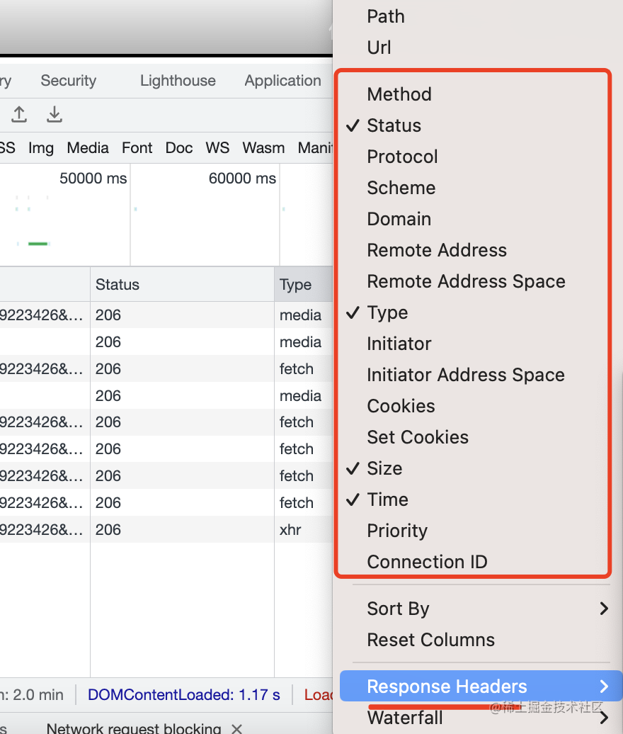The image size is (623, 734).
Task: Click the import HAR upload icon
Action: tap(19, 114)
